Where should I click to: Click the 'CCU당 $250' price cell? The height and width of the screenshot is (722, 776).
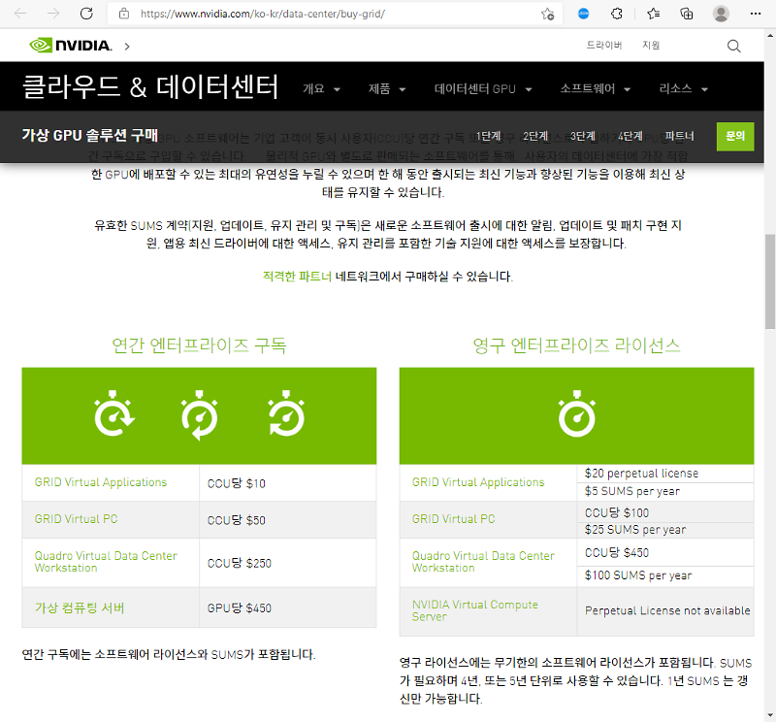coord(287,563)
